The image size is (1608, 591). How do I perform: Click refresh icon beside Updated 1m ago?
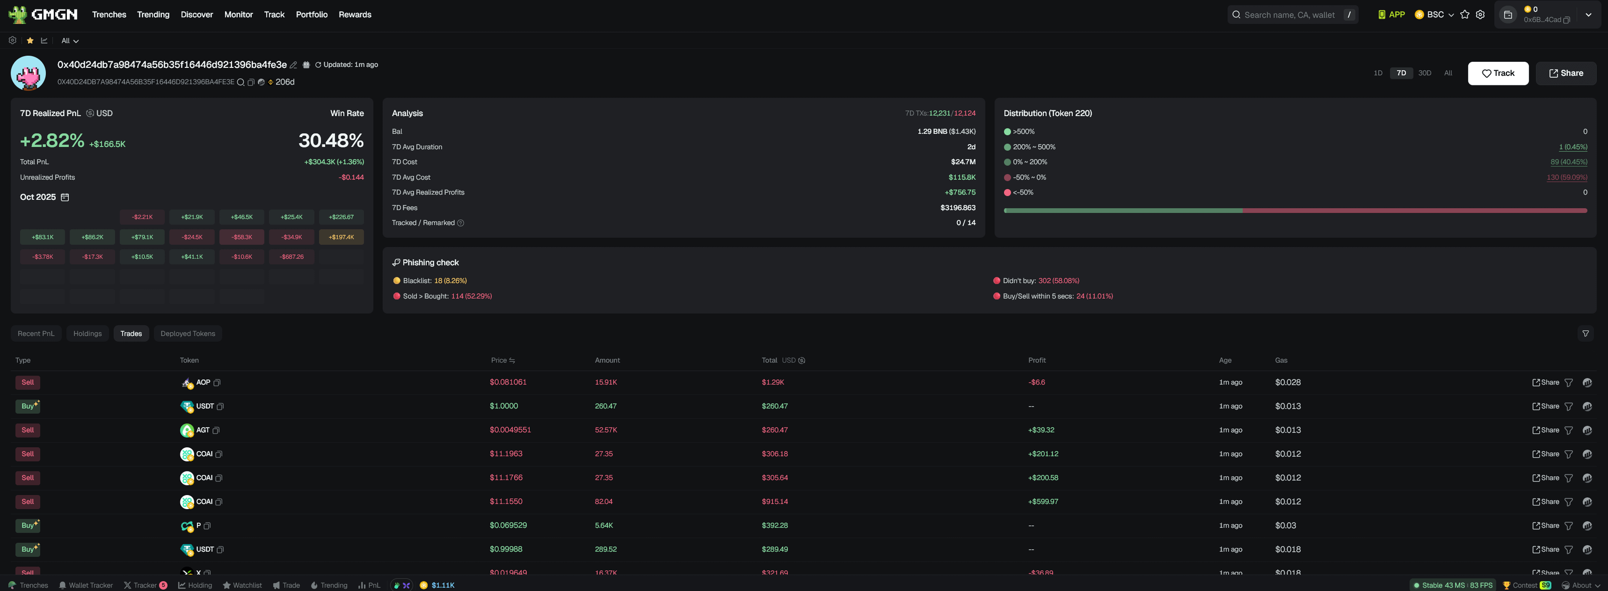coord(318,65)
